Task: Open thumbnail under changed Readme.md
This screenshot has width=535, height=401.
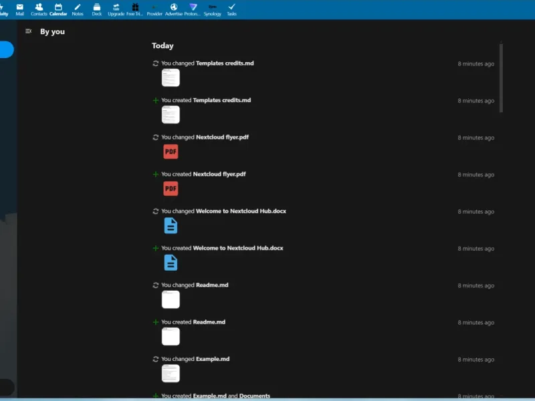Action: pos(171,299)
